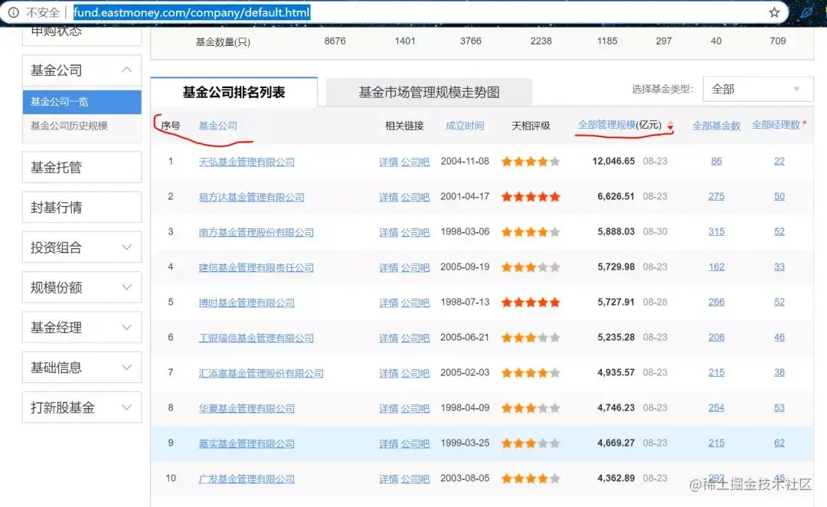
Task: Sort by 成立时间 column header
Action: (465, 126)
